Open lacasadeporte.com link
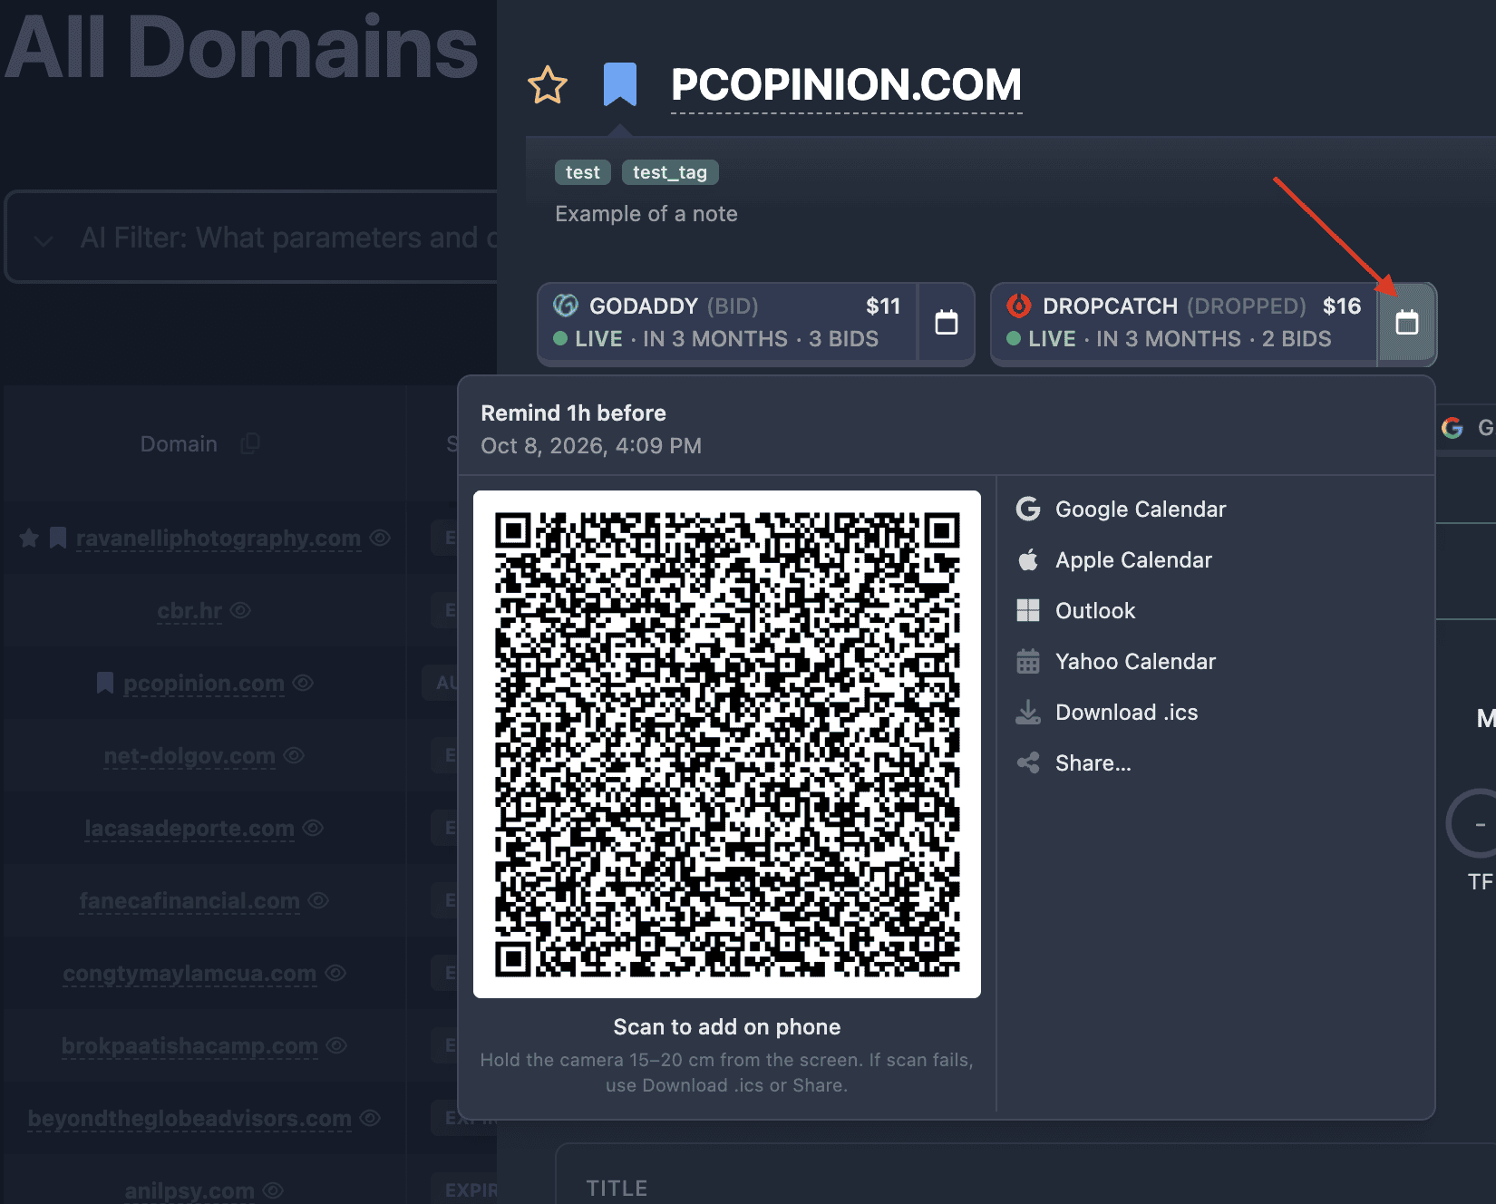 [189, 828]
